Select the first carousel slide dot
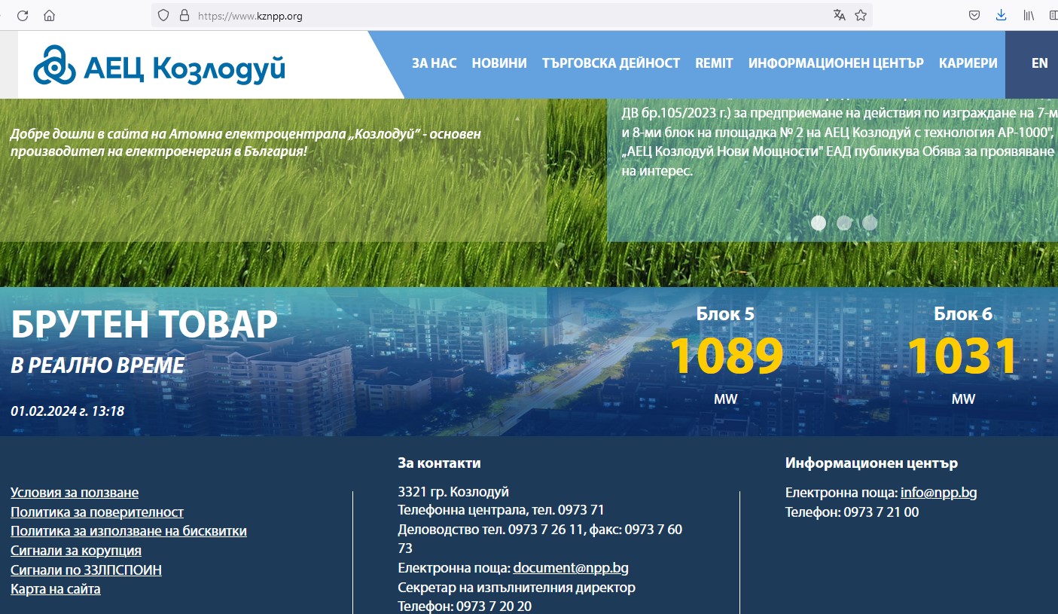1058x614 pixels. [x=819, y=223]
